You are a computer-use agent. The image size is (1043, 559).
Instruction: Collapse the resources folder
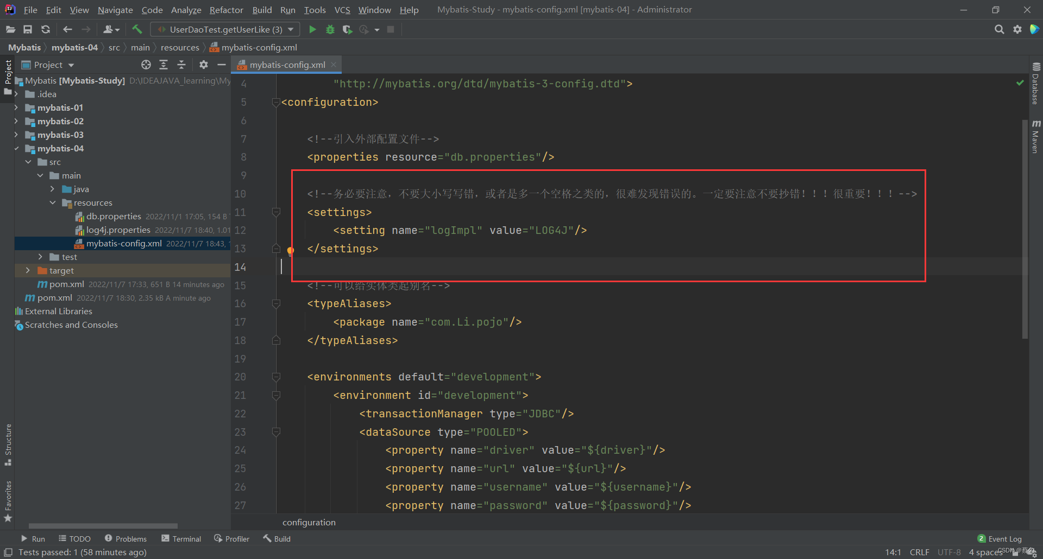pos(53,202)
